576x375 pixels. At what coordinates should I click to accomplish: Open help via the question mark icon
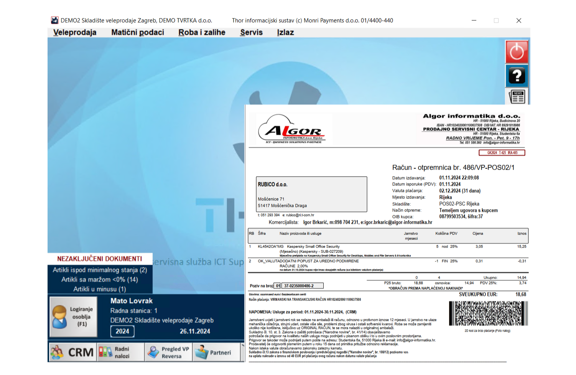pos(517,76)
